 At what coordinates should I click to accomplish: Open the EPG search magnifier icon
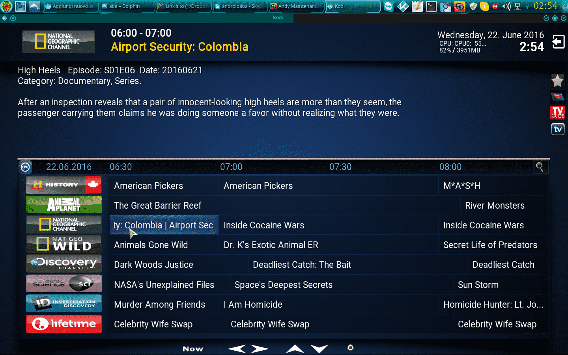coord(540,167)
